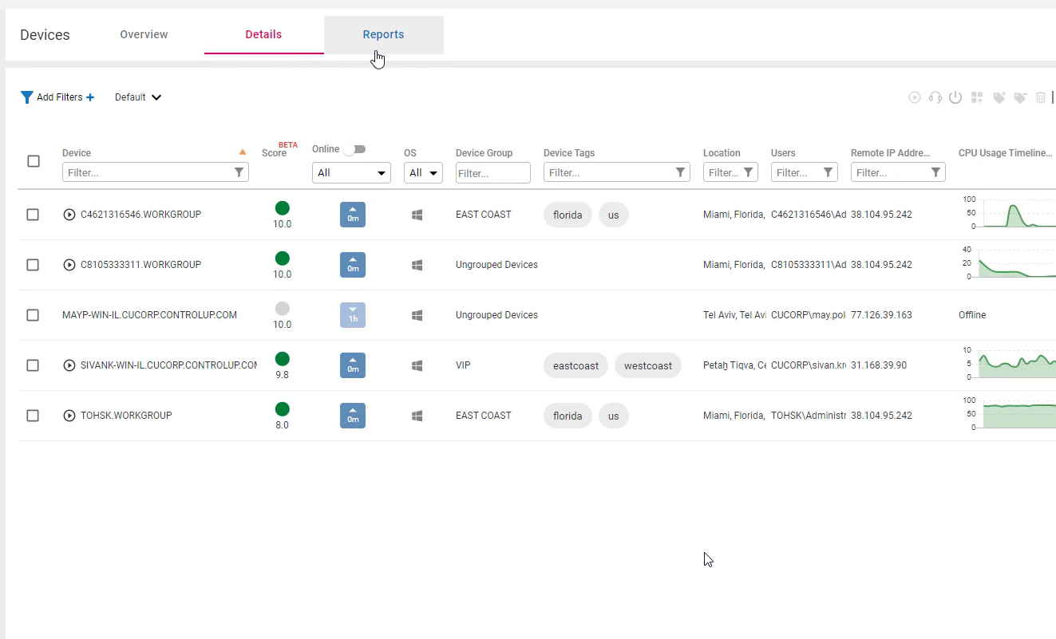Image resolution: width=1056 pixels, height=639 pixels.
Task: Click the remote control play icon in toolbar
Action: click(915, 97)
